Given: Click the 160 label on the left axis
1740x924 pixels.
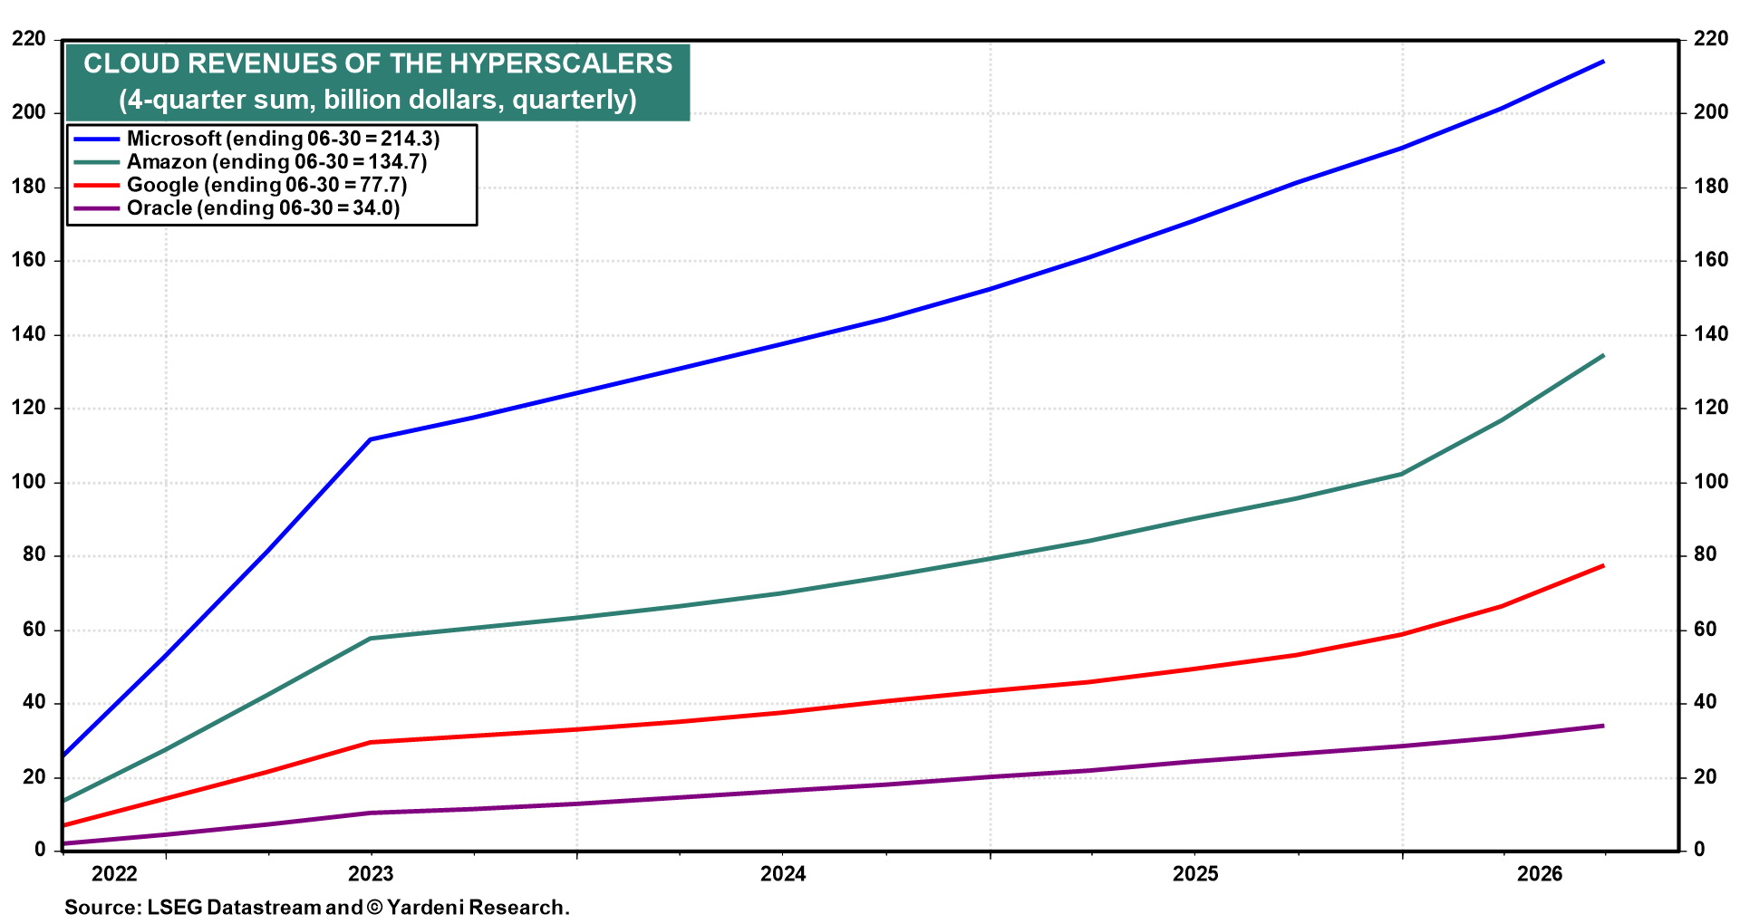Looking at the screenshot, I should pyautogui.click(x=28, y=260).
